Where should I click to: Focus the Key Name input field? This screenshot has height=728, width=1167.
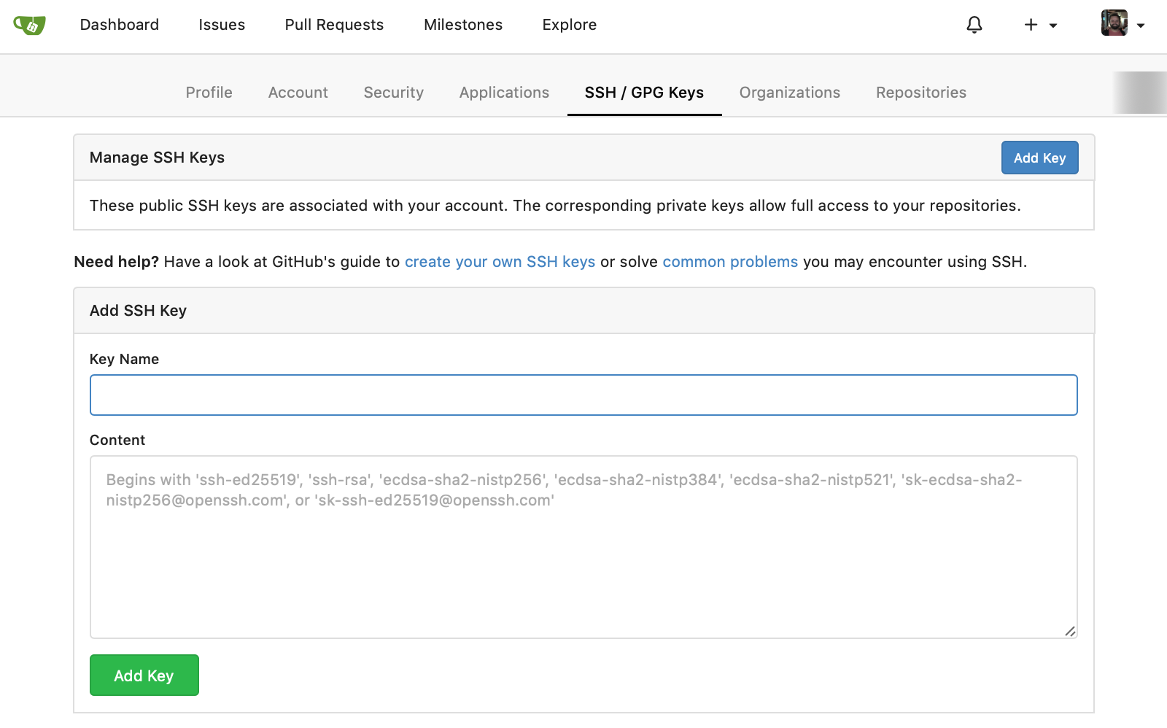tap(583, 395)
